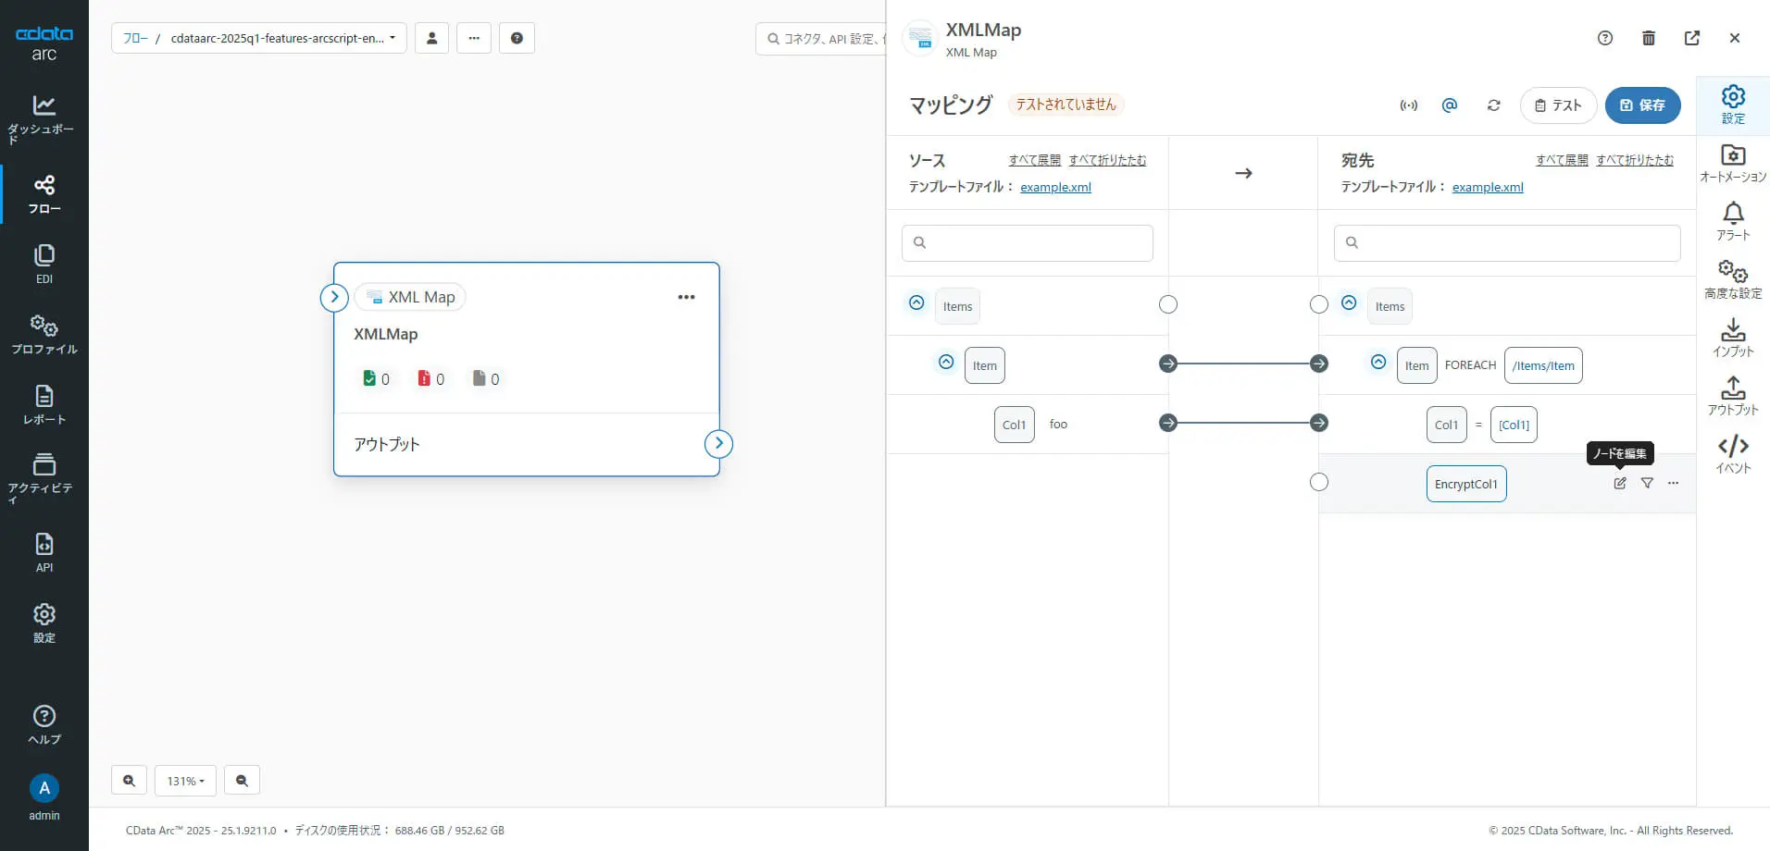Switch to the Settings (設定) tab in right panel
Screen dimensions: 1770x851
coord(1733,105)
